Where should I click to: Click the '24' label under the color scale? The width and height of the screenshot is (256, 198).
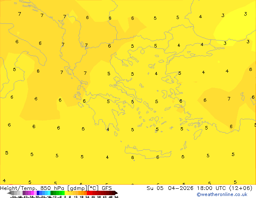87,197
